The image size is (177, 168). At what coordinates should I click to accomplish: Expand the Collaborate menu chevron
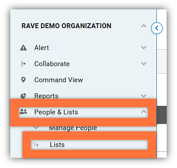point(143,64)
